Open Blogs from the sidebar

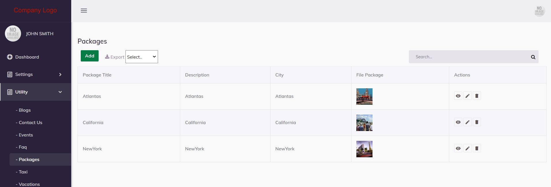(x=25, y=110)
